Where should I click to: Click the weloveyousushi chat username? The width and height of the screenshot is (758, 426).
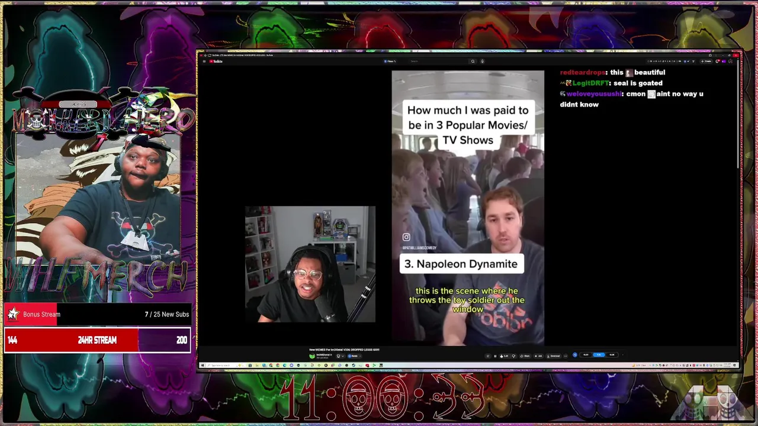tap(594, 93)
